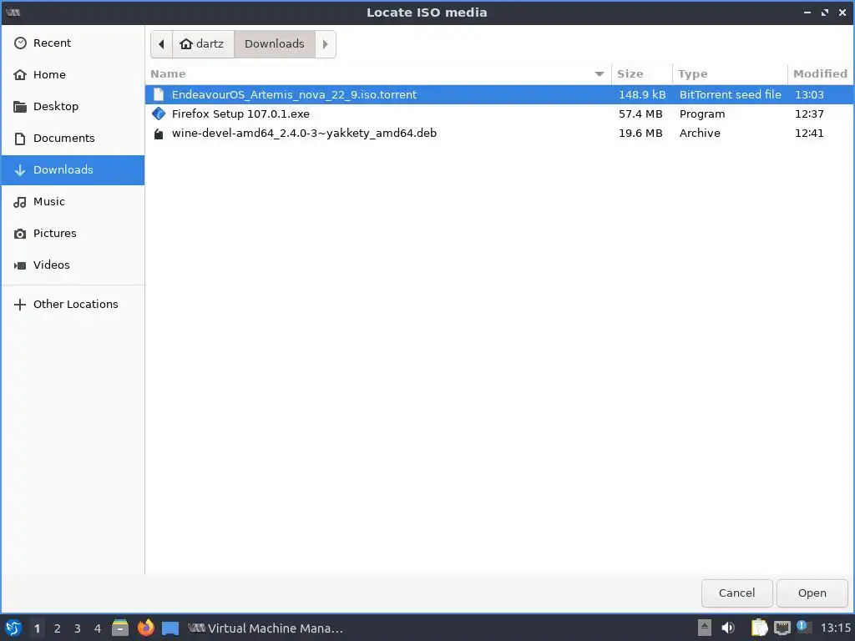Maximize the Locate ISO media window
This screenshot has height=641, width=855.
[824, 13]
